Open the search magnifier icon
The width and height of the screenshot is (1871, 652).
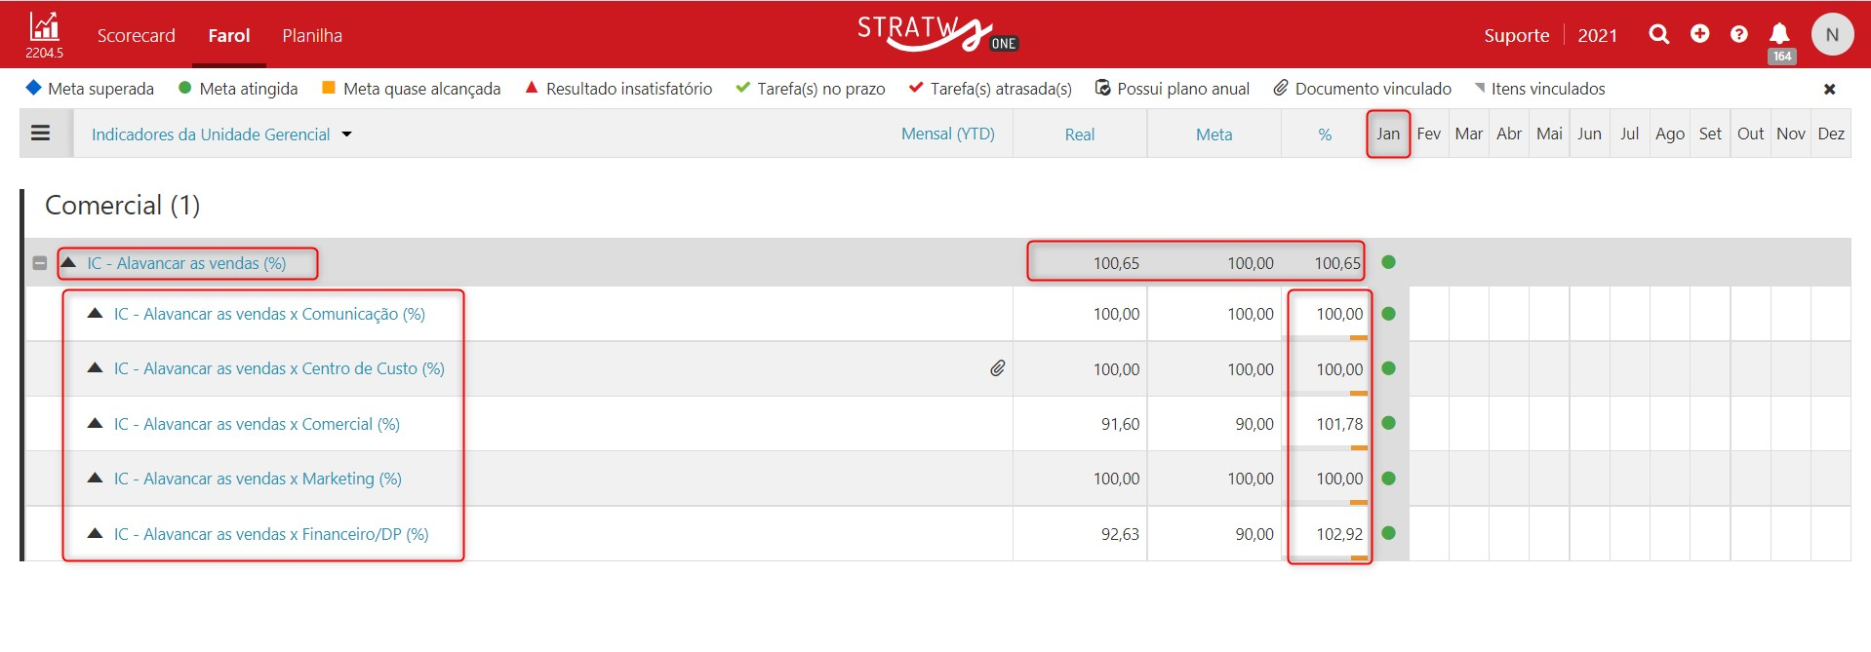[x=1658, y=34]
